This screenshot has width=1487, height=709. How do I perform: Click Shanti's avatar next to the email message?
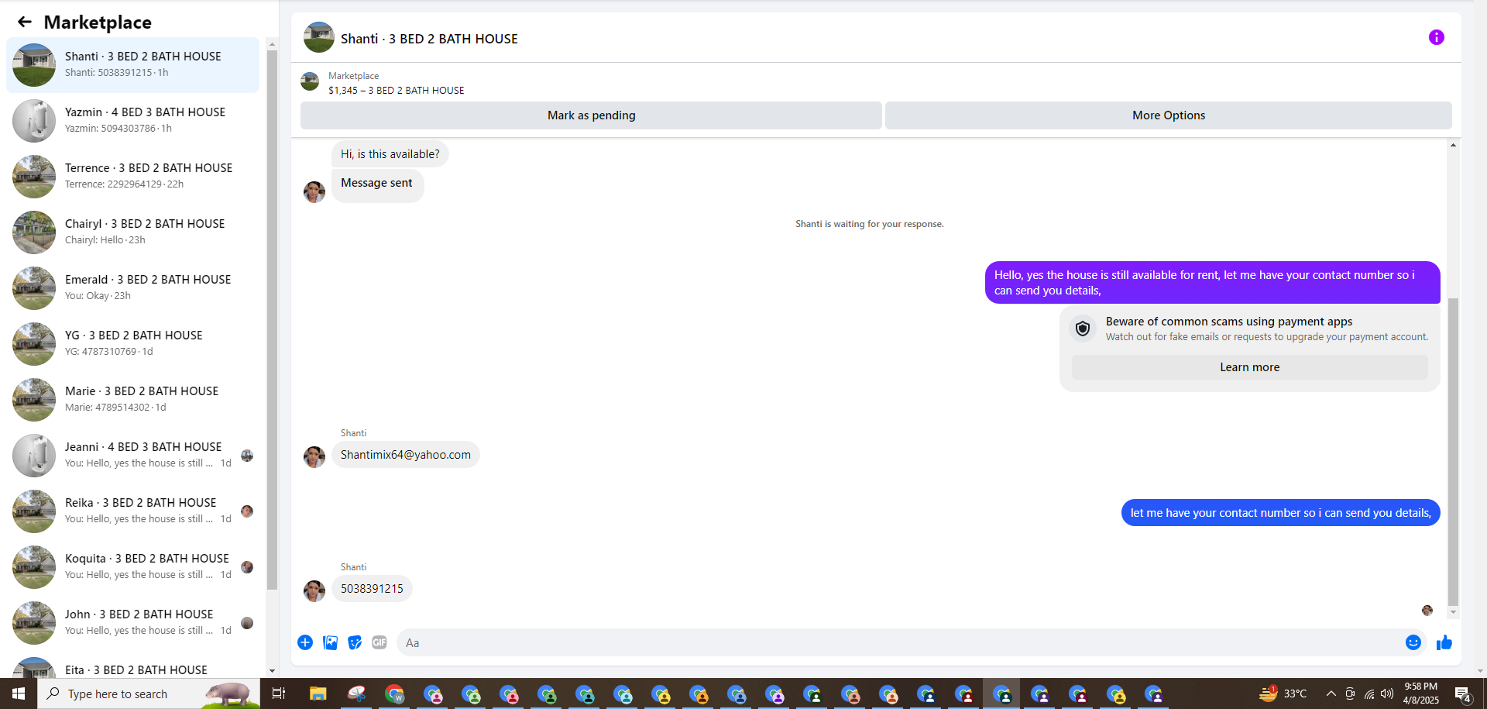(314, 457)
